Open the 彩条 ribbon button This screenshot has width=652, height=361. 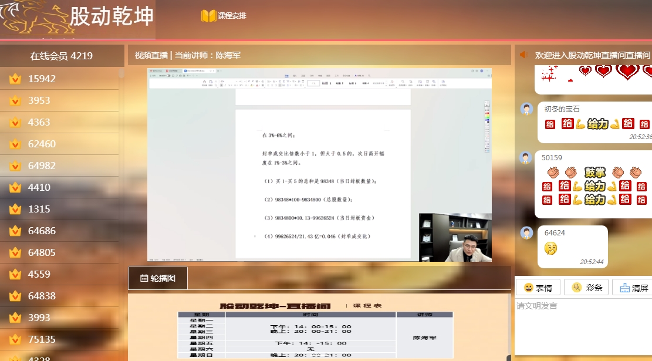(586, 288)
